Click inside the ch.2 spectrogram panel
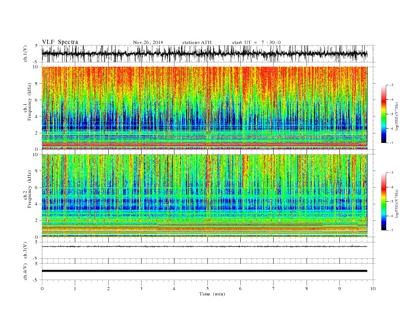Viewport: 420px width, 324px height. click(x=204, y=195)
